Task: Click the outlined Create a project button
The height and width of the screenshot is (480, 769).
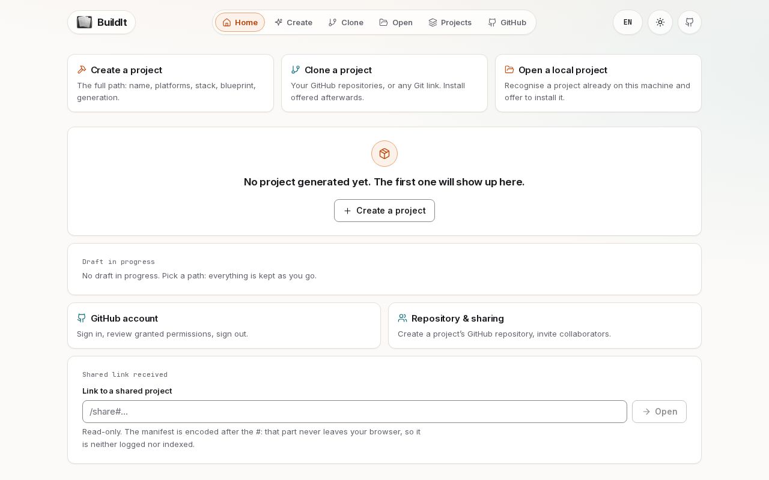Action: (384, 211)
